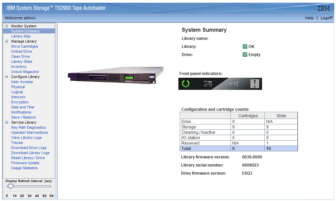Click the 60 mark on refresh slider

click(52, 196)
